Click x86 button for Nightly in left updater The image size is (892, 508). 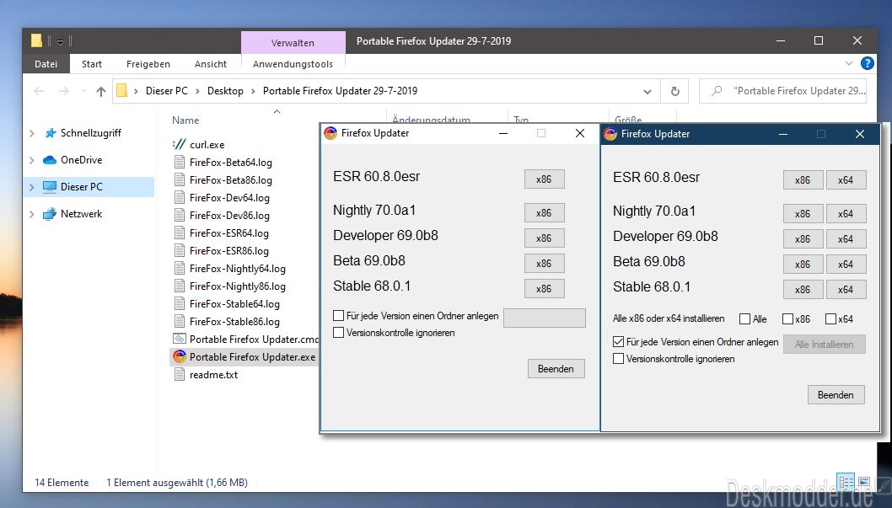click(x=544, y=212)
